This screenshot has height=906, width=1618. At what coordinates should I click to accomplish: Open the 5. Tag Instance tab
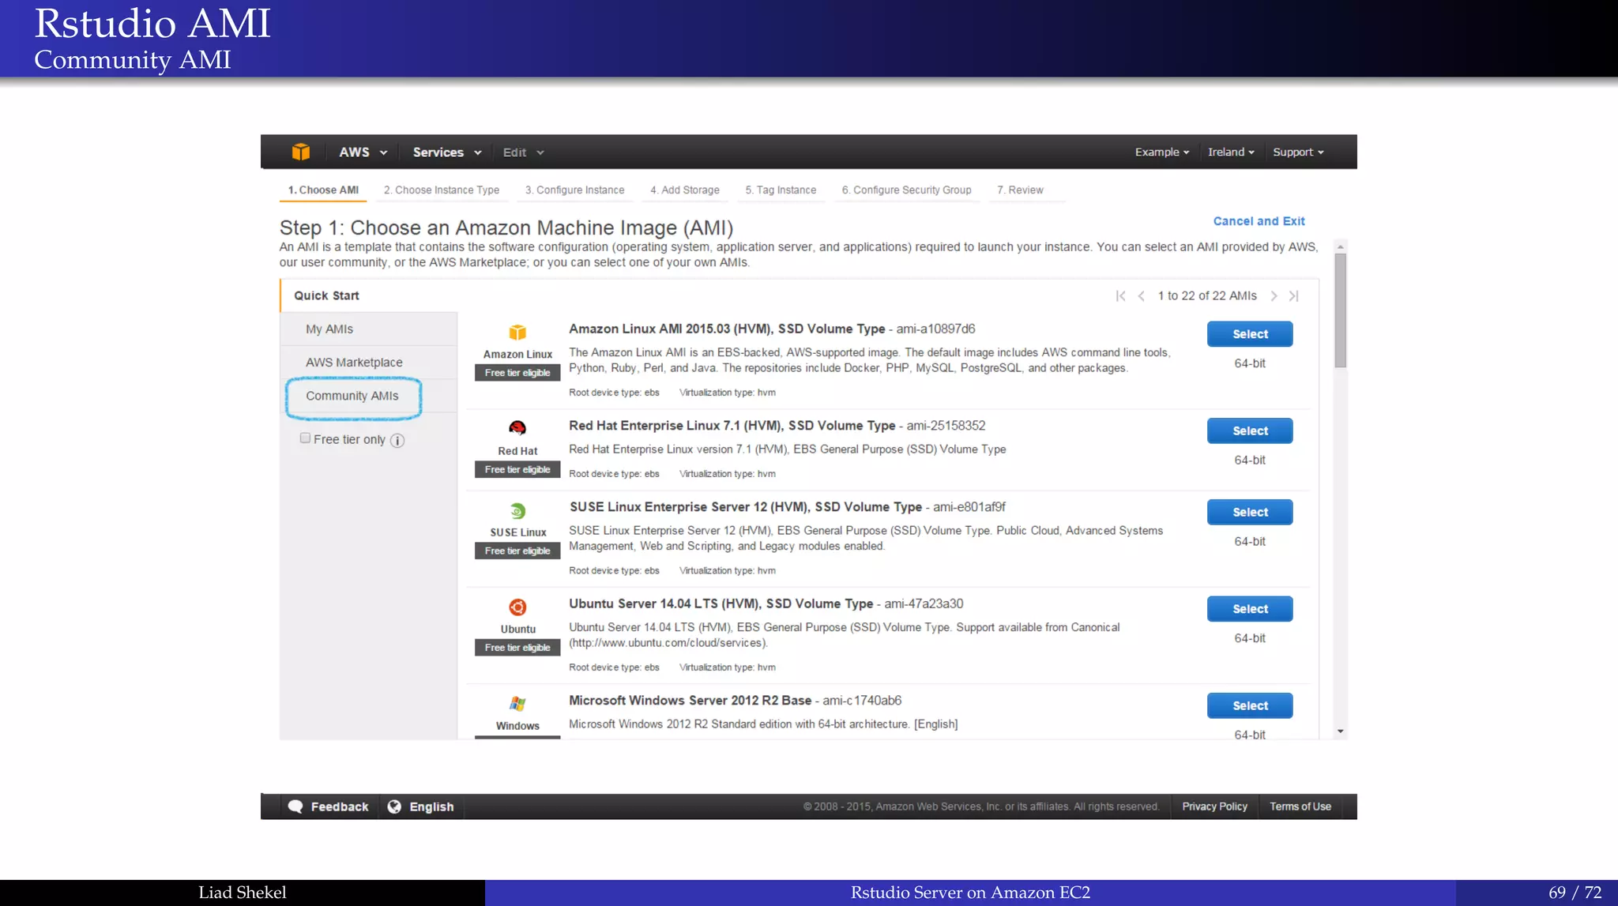(781, 190)
